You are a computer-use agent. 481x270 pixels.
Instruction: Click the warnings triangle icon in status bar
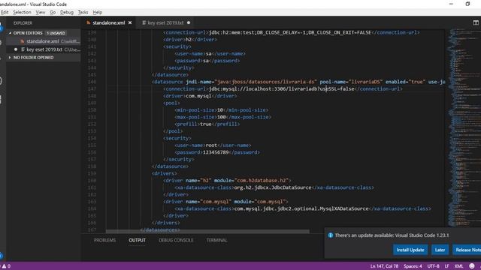click(5, 266)
